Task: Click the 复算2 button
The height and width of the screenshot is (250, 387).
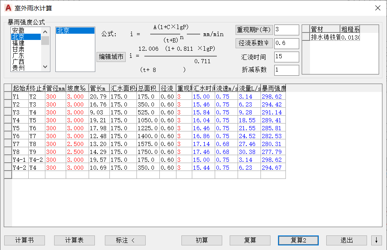Action: point(298,240)
